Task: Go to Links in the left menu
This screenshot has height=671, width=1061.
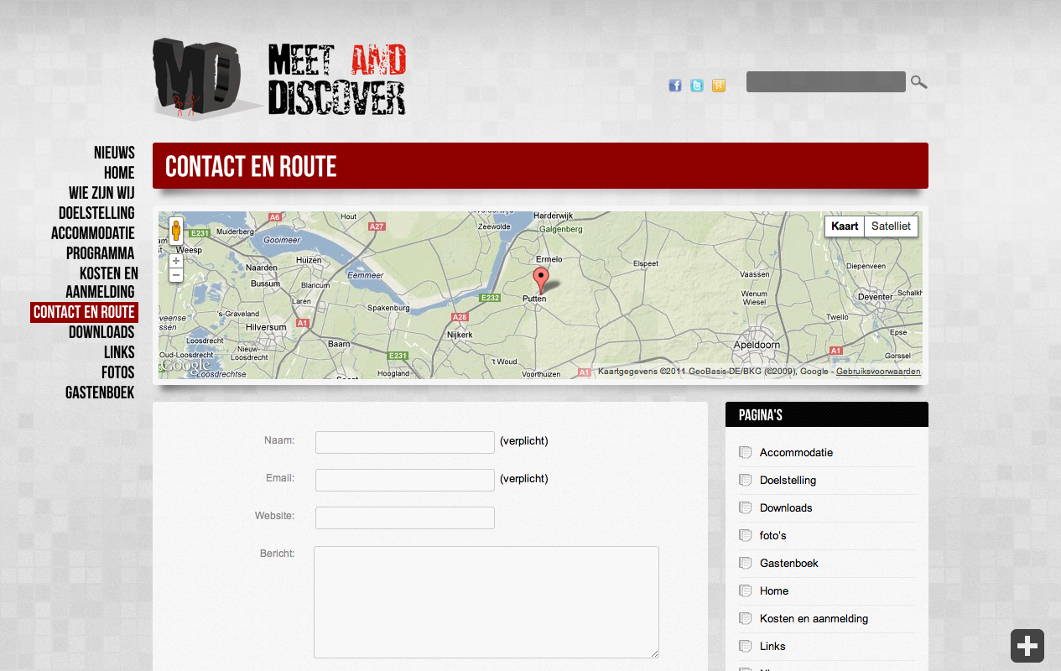Action: pos(119,352)
